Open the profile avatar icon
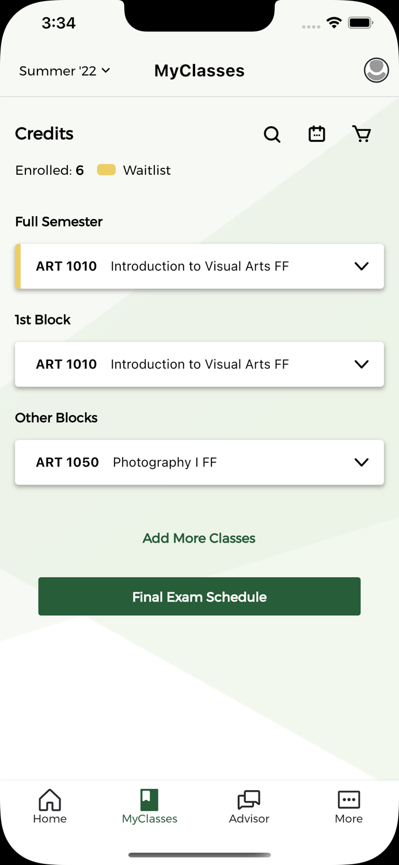The width and height of the screenshot is (399, 865). click(x=375, y=70)
